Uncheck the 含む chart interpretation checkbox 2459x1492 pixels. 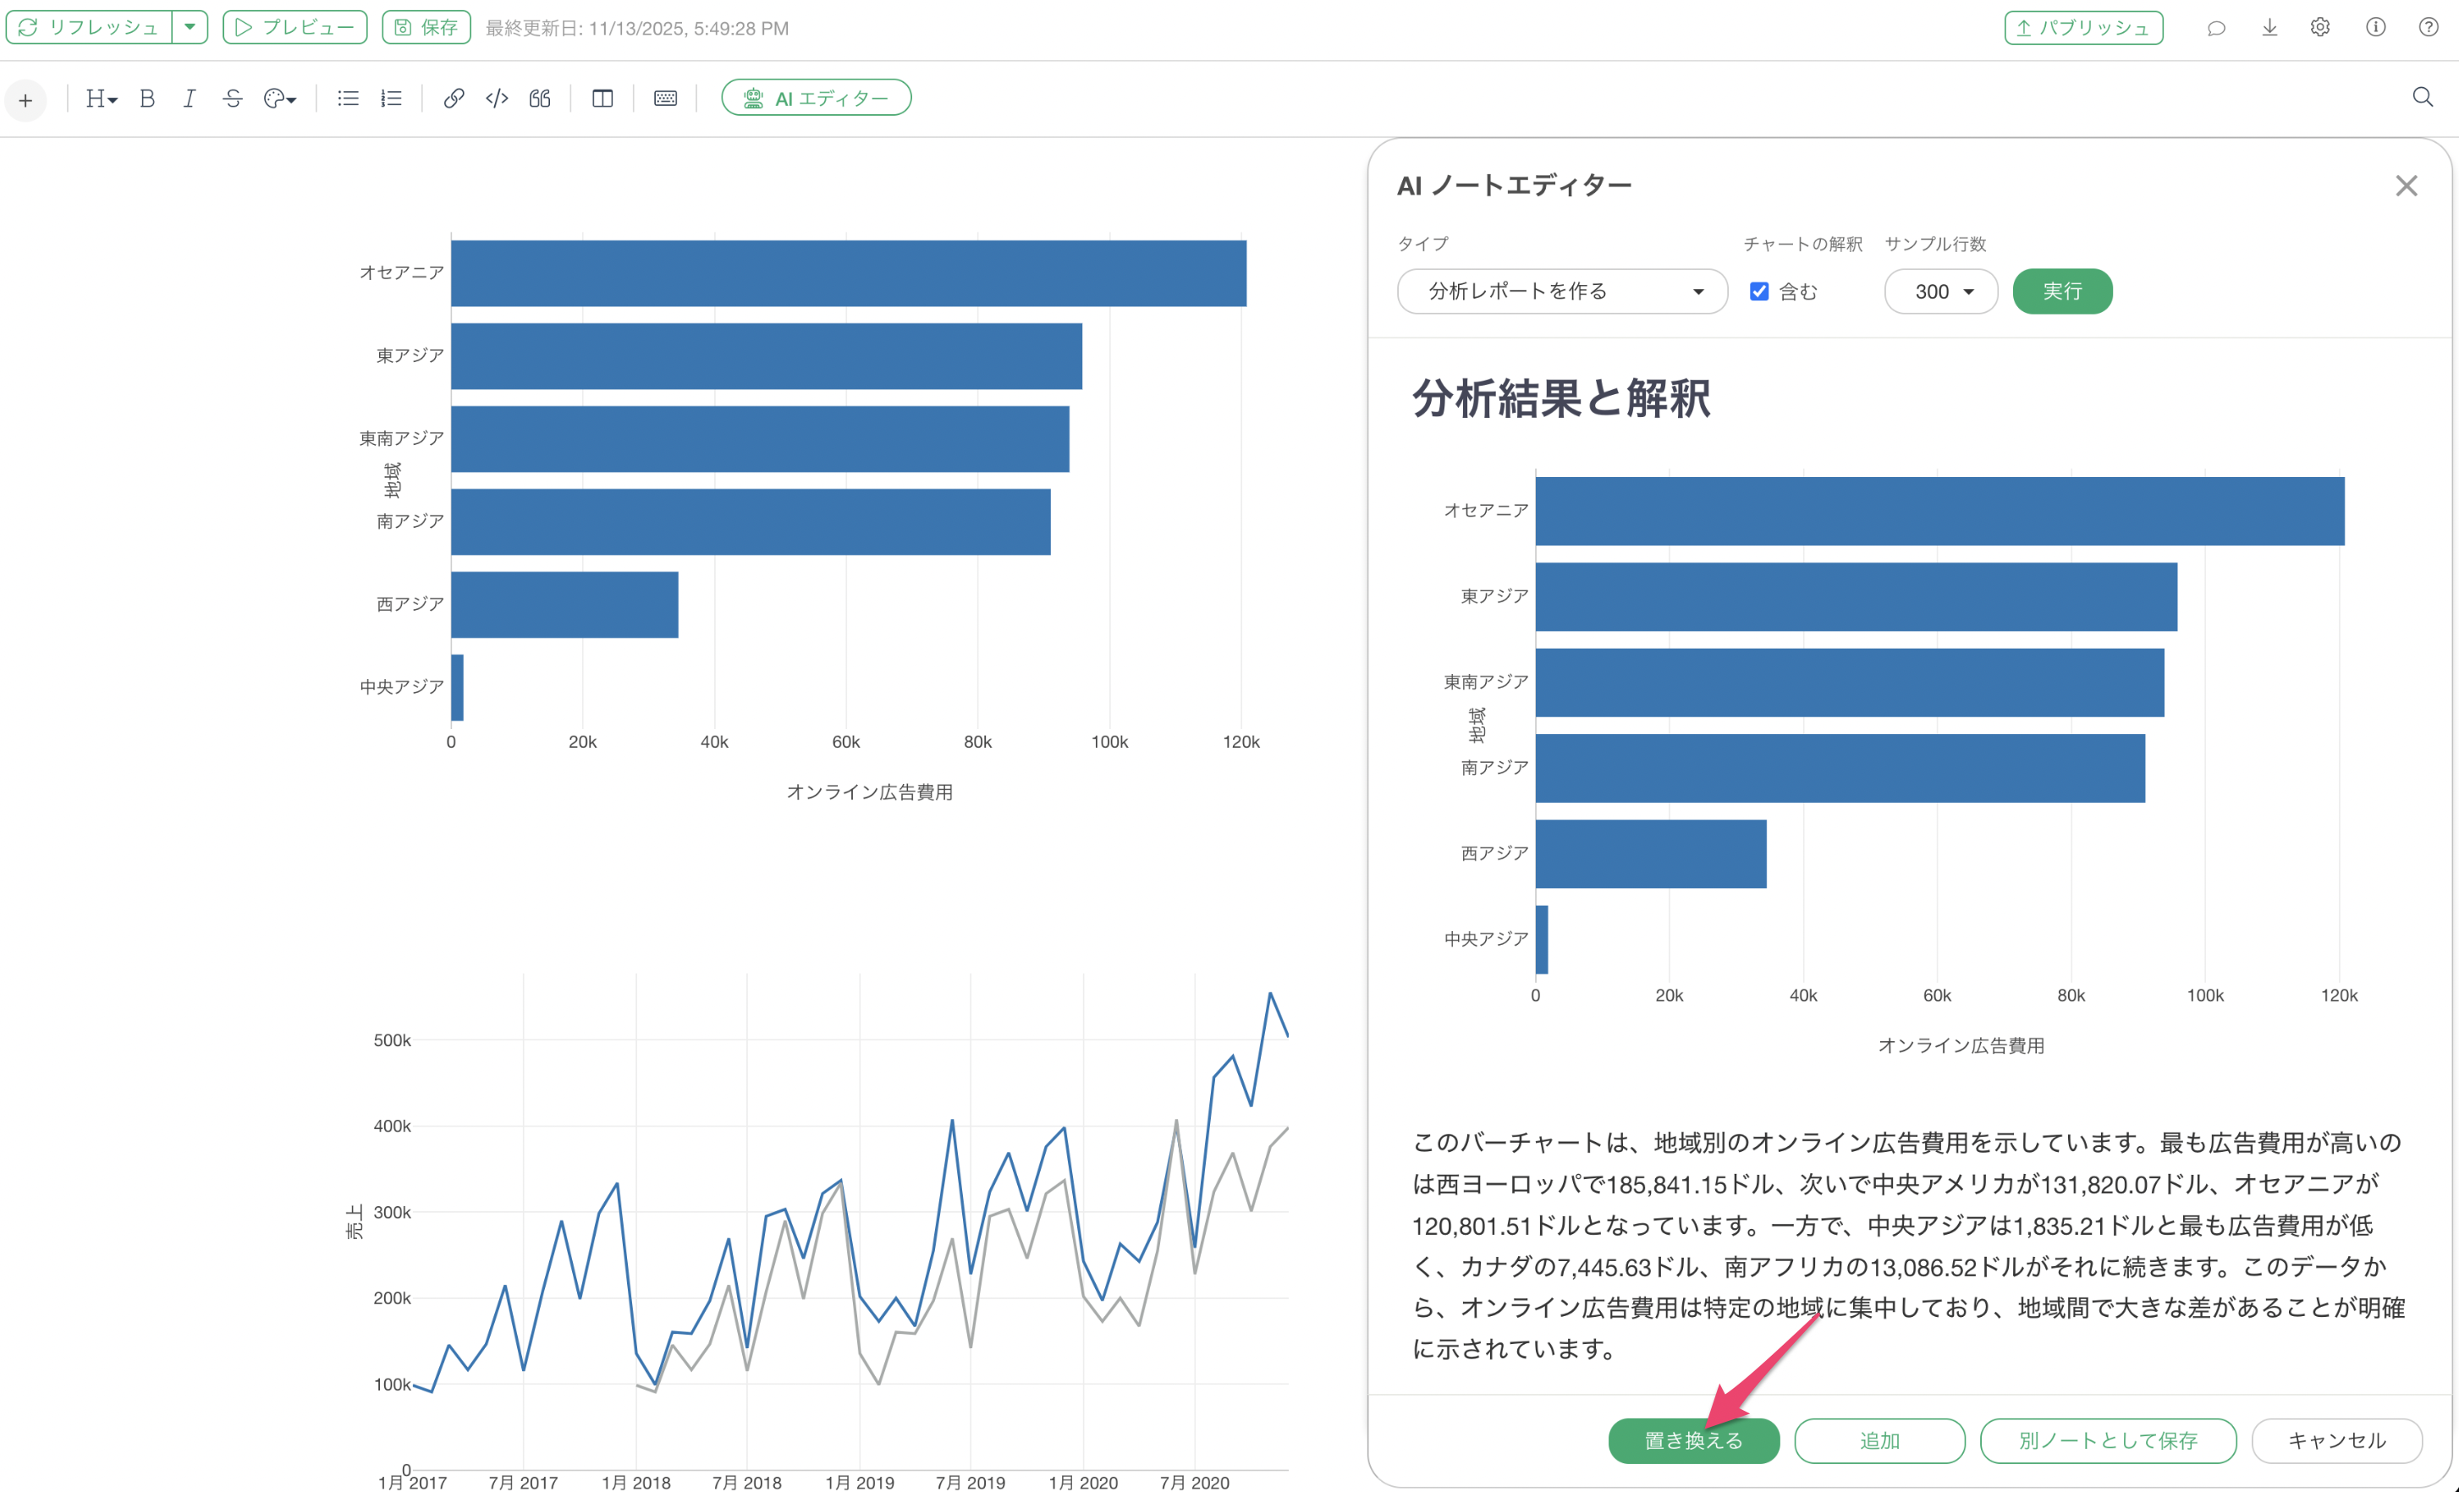pos(1759,291)
